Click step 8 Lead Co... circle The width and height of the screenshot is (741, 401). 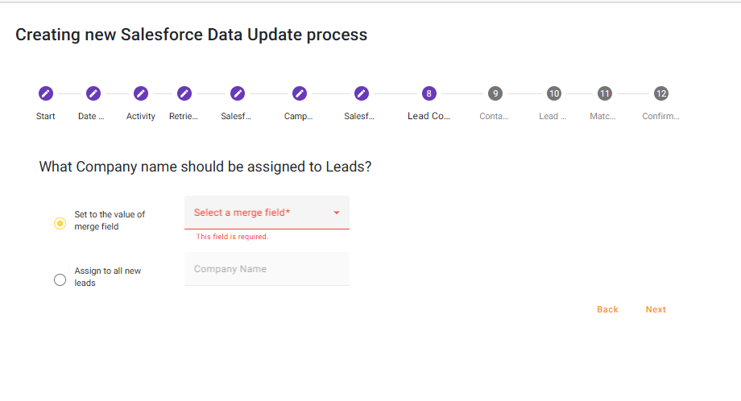coord(428,93)
